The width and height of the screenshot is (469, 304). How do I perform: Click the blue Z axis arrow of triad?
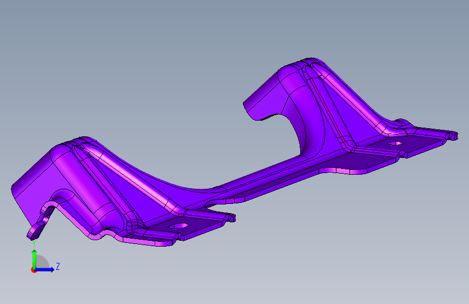click(45, 269)
